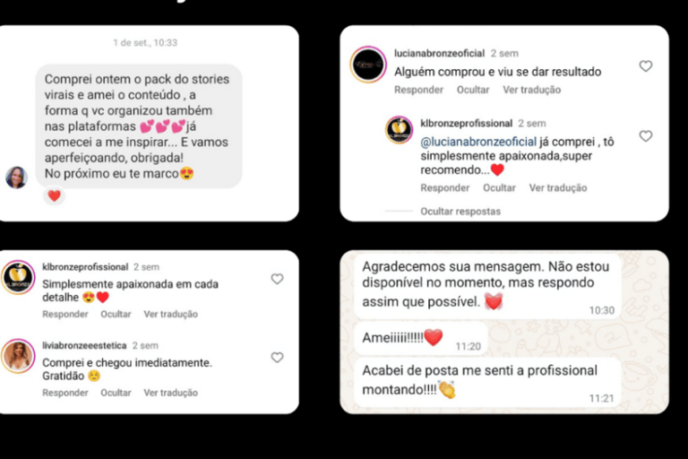The image size is (688, 459).
Task: Tap heart on 'Simplesmente apaixonada em cada detalhe' comment
Action: point(277,279)
